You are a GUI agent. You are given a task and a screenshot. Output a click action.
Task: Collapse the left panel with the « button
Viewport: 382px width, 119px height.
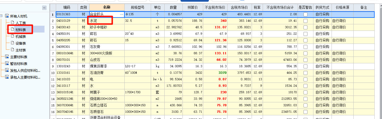point(44,8)
